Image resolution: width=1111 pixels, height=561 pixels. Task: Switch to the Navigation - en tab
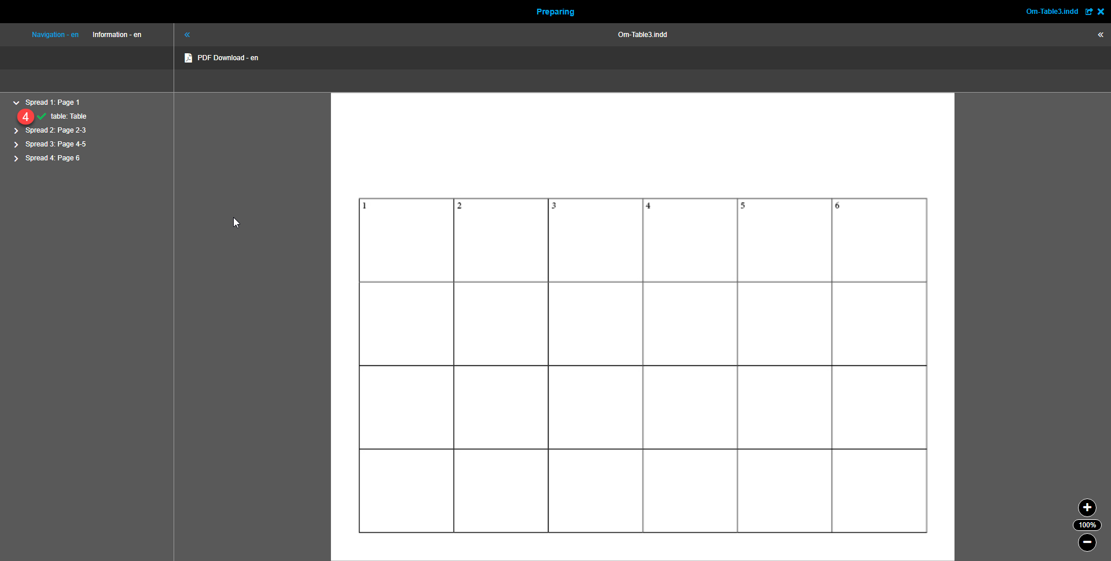(55, 35)
